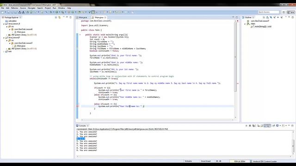
Task: Maximize the Console view
Action: [x=292, y=125]
